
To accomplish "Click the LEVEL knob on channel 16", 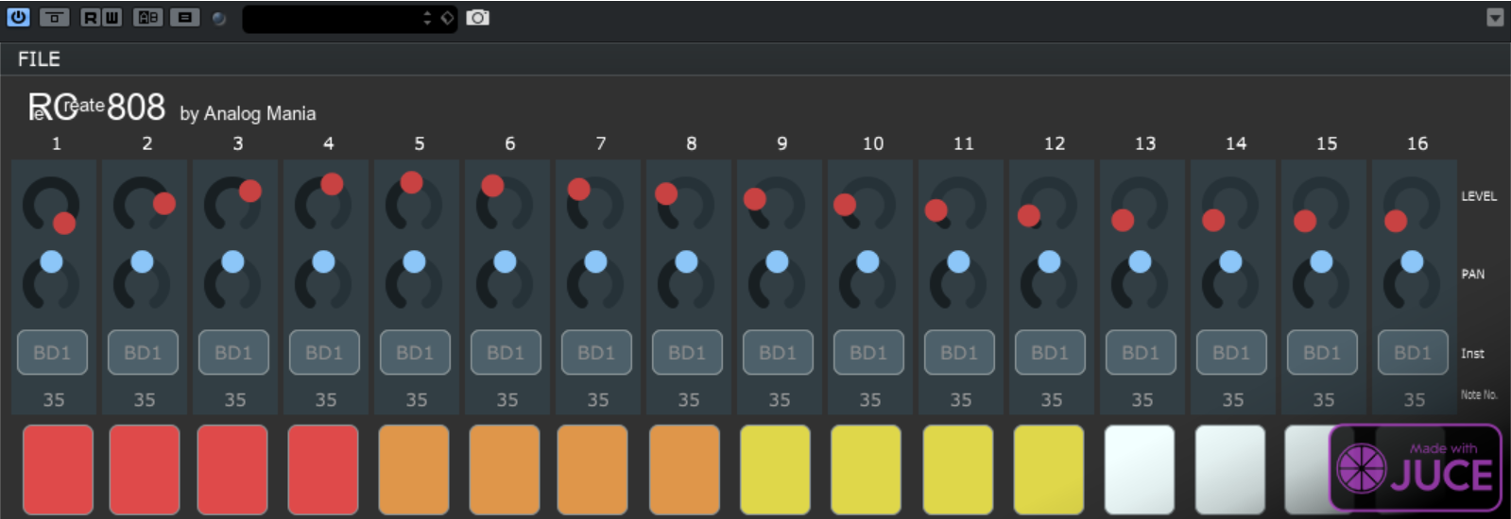I will pyautogui.click(x=1412, y=206).
